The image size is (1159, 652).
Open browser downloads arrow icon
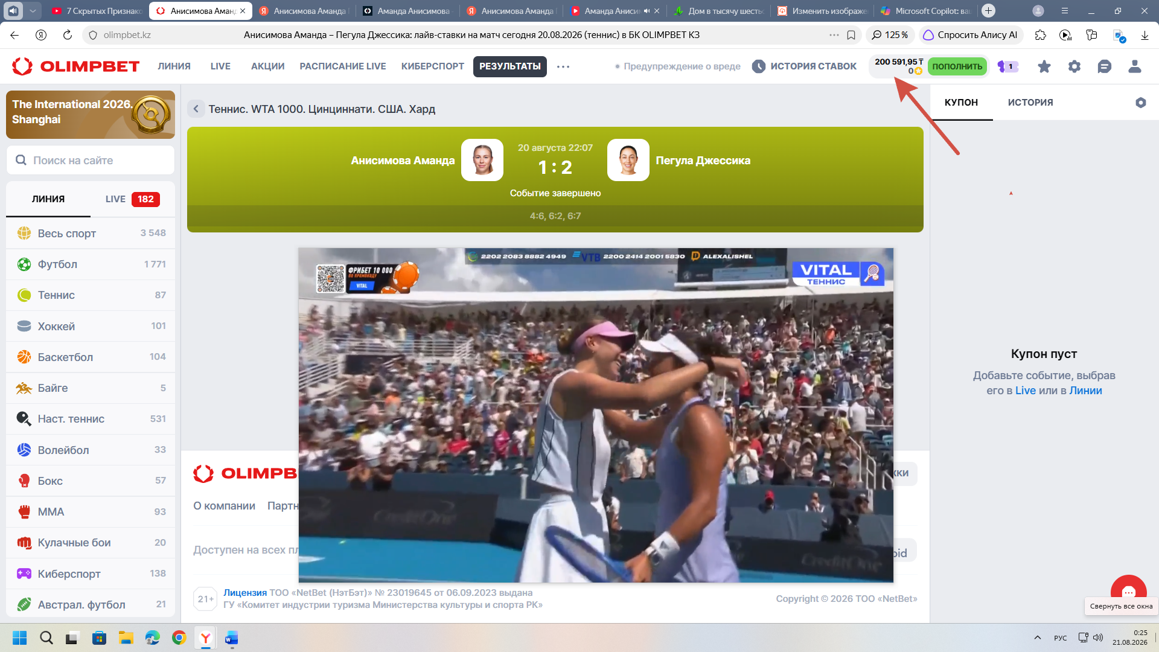[x=1145, y=35]
